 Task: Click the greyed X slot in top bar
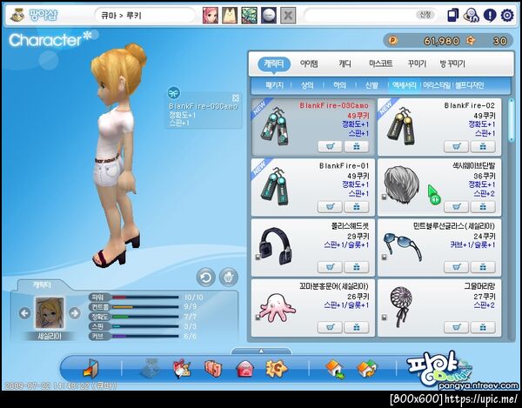(288, 16)
